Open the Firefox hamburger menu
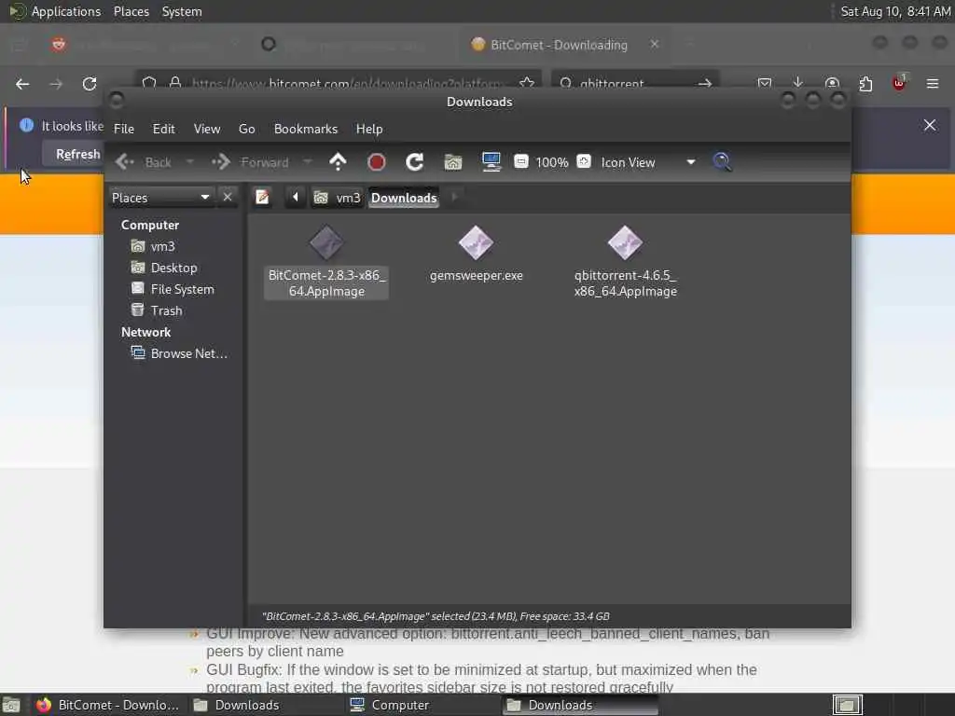Screen dimensions: 955x716 [x=933, y=83]
